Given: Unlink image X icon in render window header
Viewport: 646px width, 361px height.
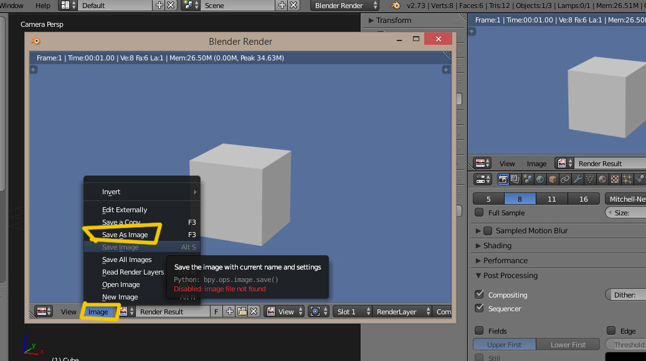Looking at the screenshot, I should pyautogui.click(x=254, y=312).
